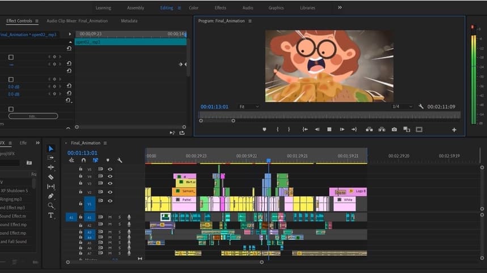Click the Extract button
This screenshot has height=273, width=487.
[382, 129]
